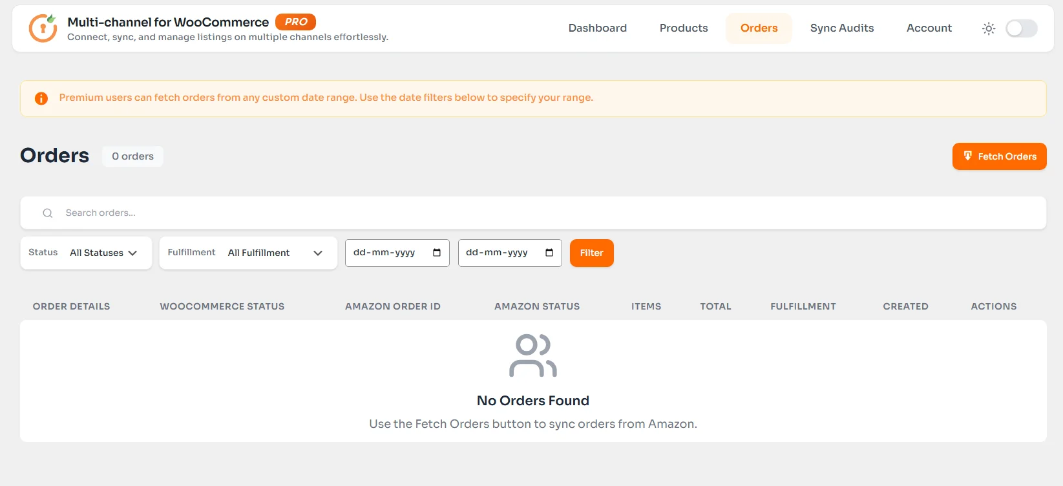Go to the Products tab
1063x486 pixels.
[x=684, y=28]
